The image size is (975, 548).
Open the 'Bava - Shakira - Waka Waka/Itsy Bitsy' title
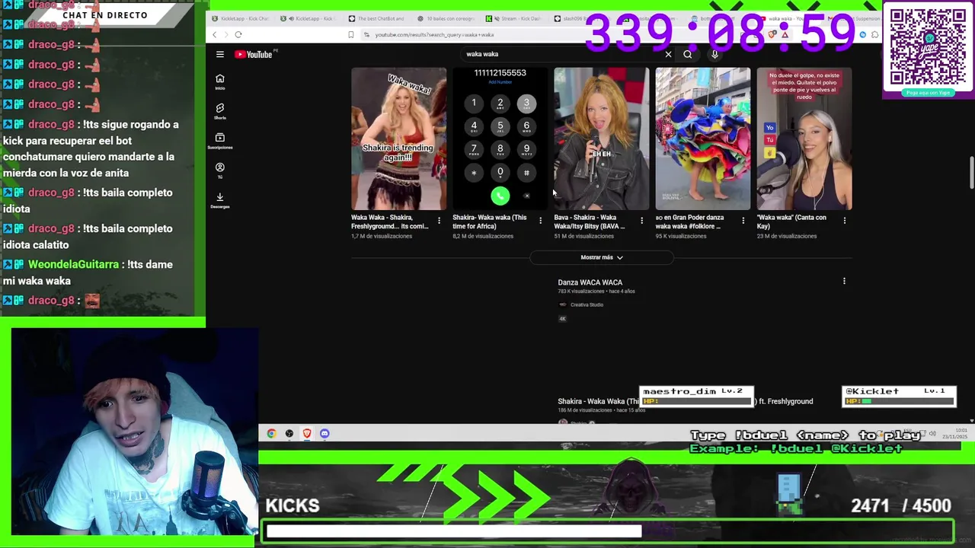(590, 221)
